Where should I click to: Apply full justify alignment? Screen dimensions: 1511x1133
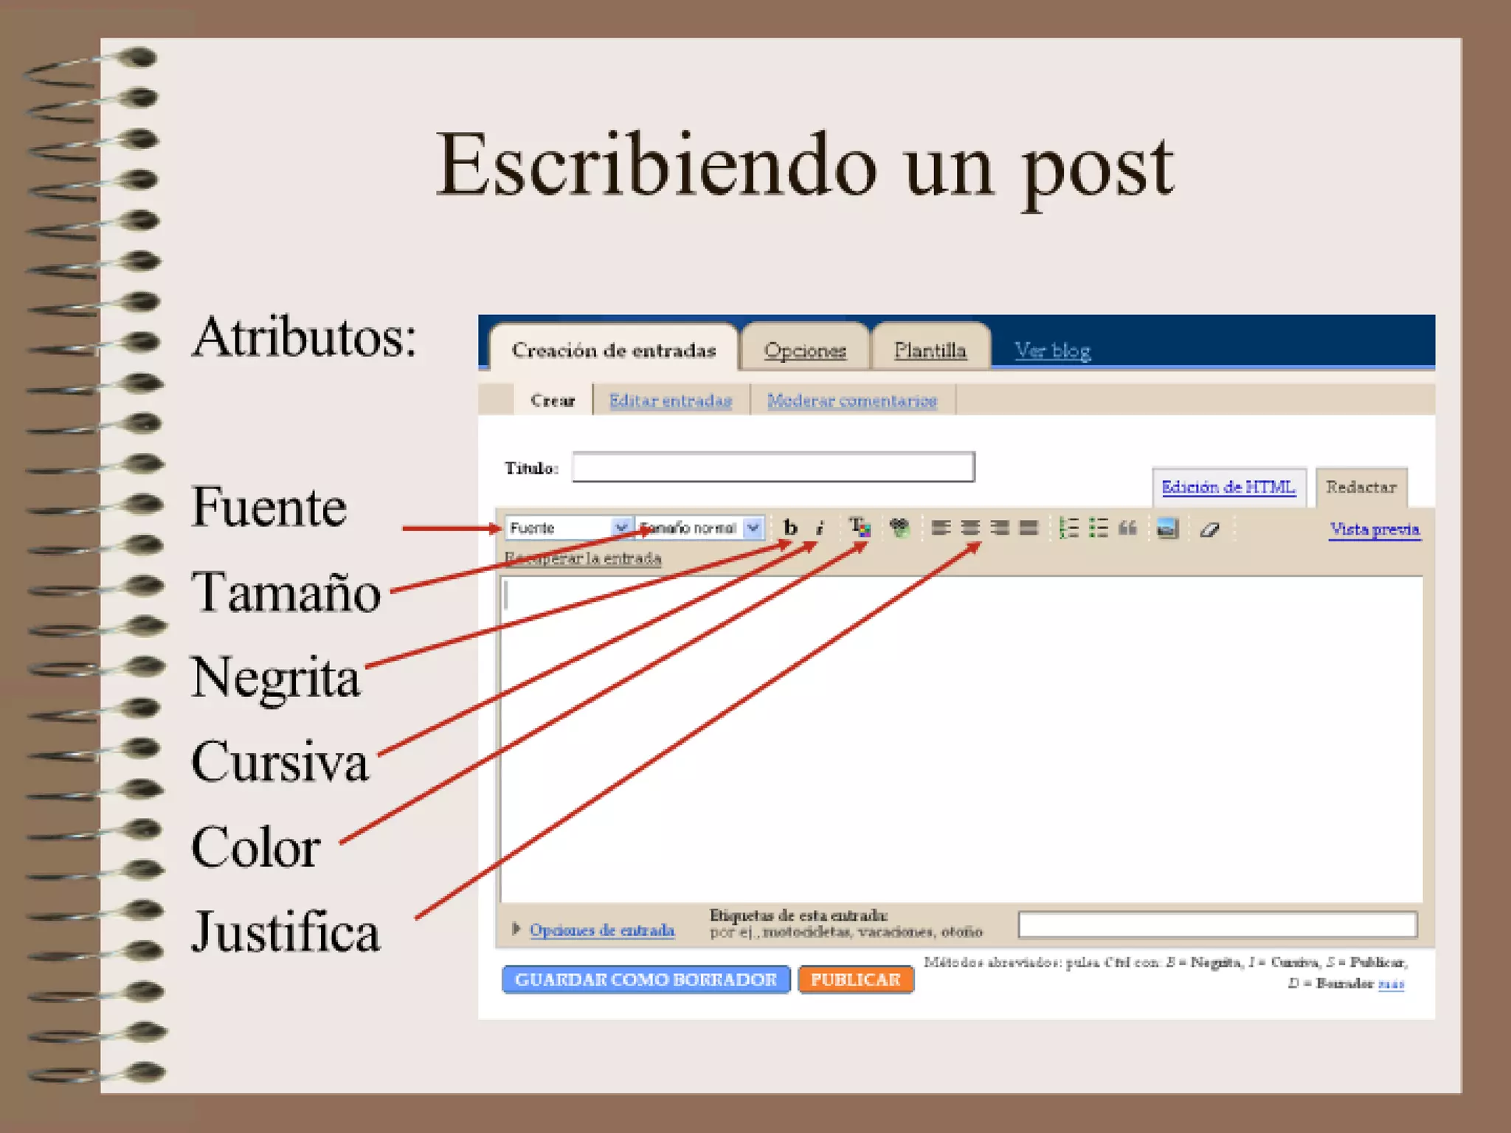[1029, 527]
